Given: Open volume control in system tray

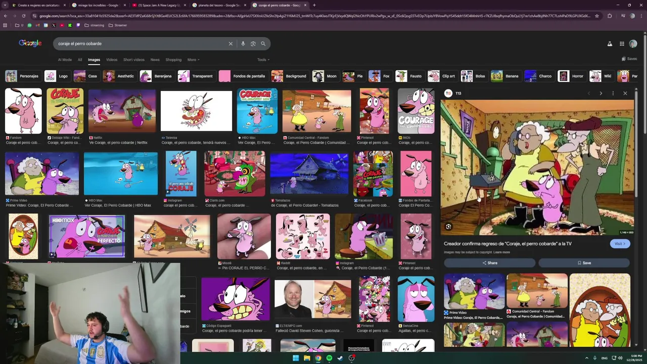Looking at the screenshot, I should 620,358.
